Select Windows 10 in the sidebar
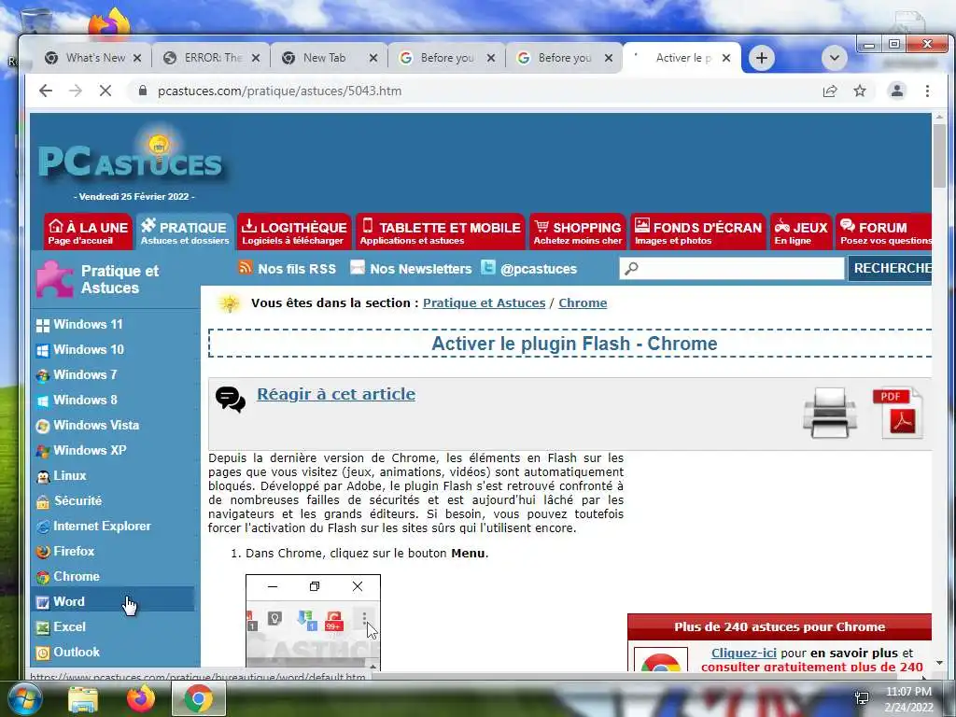This screenshot has width=956, height=717. tap(89, 350)
